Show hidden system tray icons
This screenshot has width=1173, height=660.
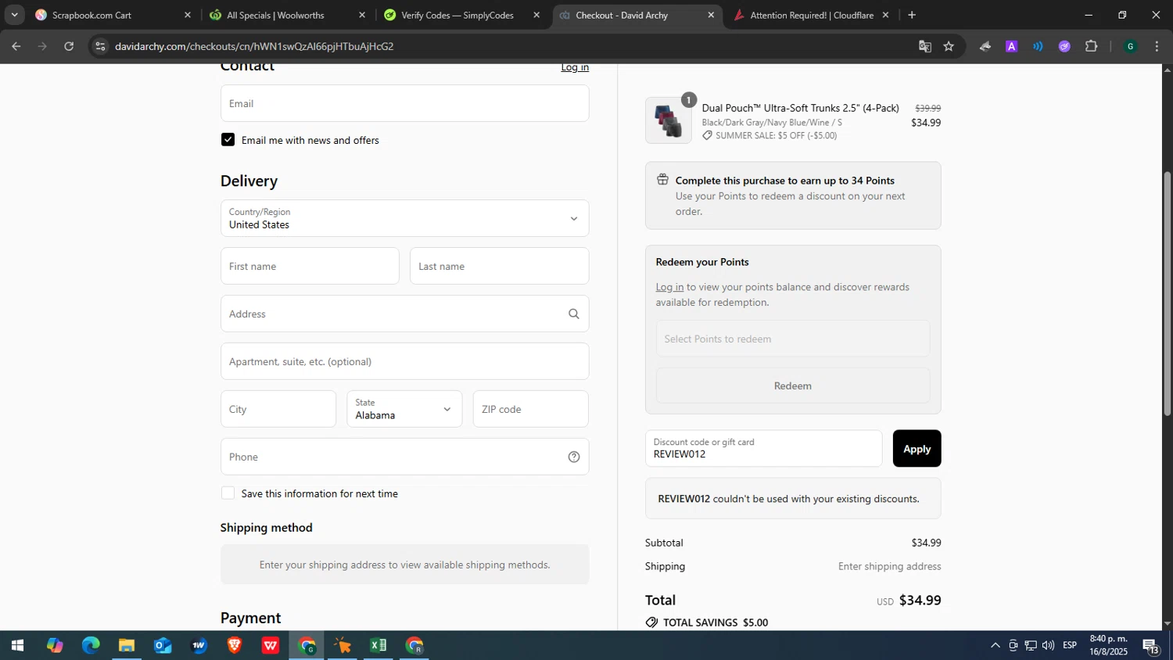click(995, 645)
